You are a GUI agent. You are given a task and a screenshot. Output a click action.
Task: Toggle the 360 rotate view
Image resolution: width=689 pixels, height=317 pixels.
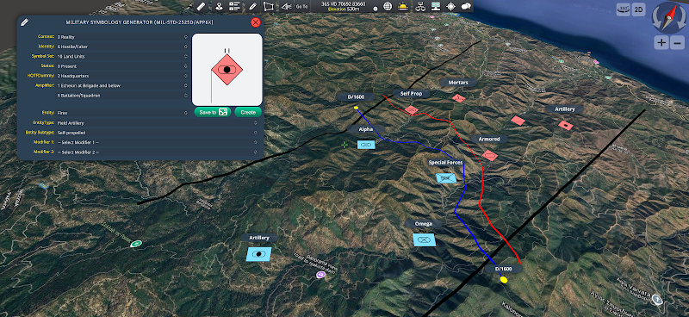point(623,9)
